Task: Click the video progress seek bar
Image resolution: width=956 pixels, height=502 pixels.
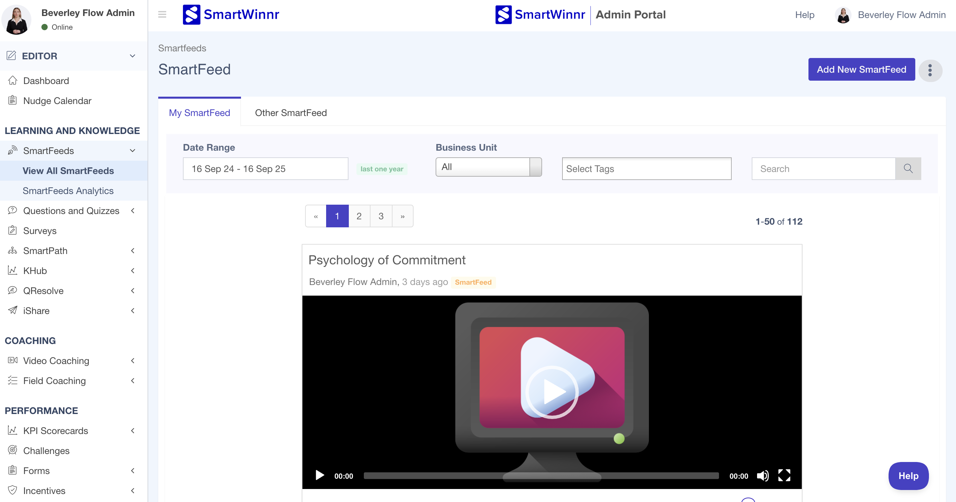Action: pyautogui.click(x=541, y=476)
